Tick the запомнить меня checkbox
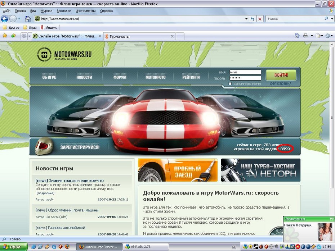 [x=230, y=84]
